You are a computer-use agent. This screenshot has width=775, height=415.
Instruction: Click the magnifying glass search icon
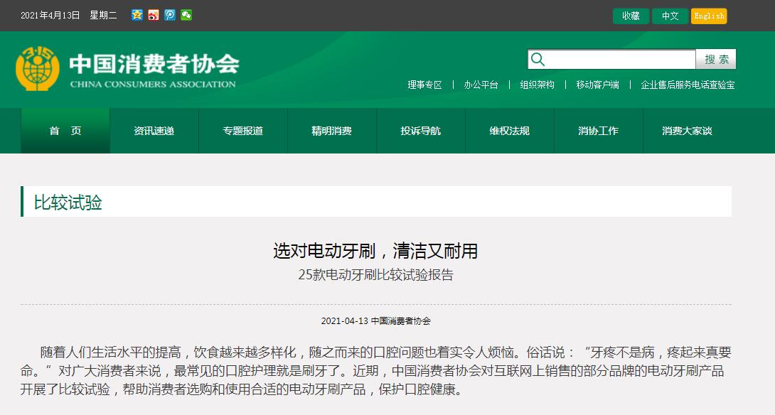pyautogui.click(x=538, y=59)
